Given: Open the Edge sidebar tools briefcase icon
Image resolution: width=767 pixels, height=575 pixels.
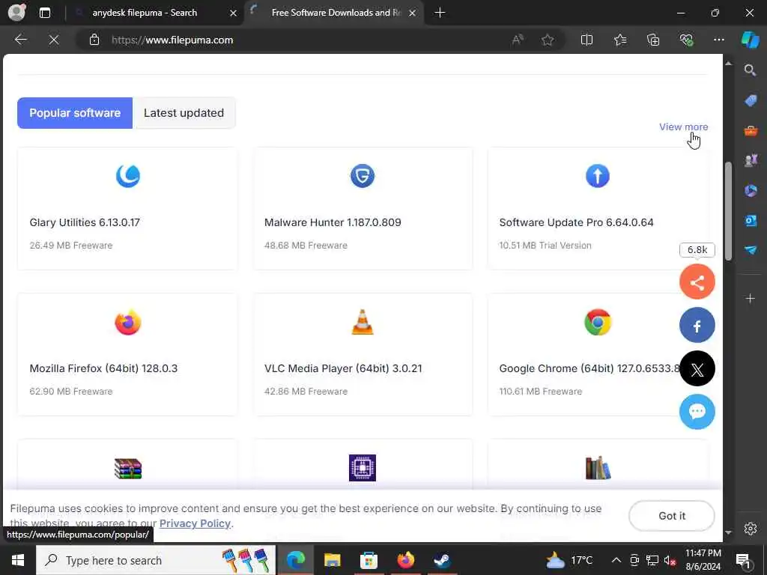Looking at the screenshot, I should tap(751, 130).
